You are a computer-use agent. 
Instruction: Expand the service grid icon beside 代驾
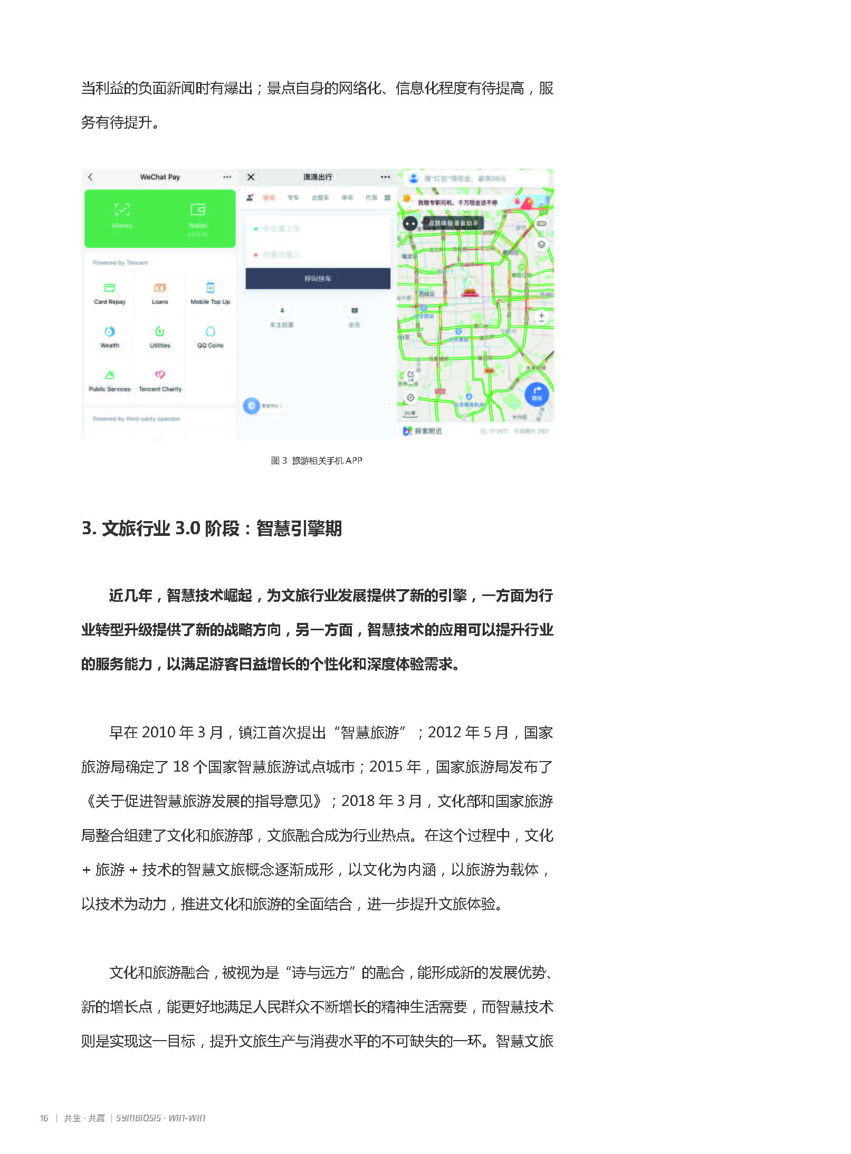pyautogui.click(x=387, y=198)
